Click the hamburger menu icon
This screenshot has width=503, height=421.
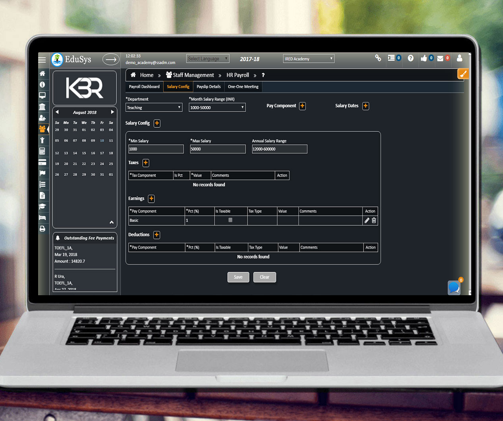[42, 60]
